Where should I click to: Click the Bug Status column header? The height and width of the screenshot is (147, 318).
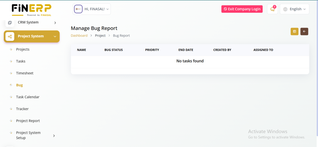114,50
